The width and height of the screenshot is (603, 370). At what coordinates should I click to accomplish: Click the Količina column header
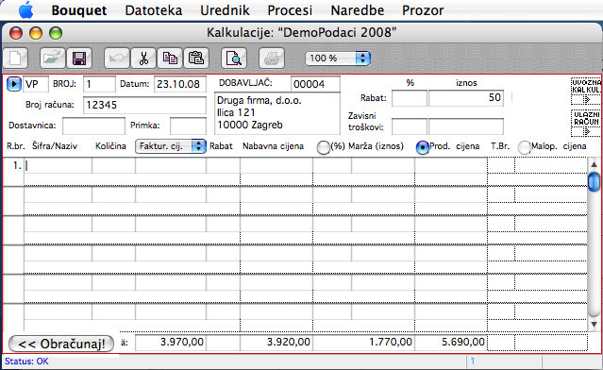110,146
